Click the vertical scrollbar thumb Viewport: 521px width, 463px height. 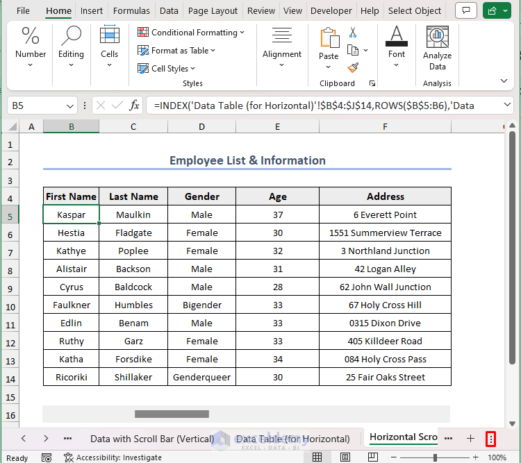tap(512, 248)
